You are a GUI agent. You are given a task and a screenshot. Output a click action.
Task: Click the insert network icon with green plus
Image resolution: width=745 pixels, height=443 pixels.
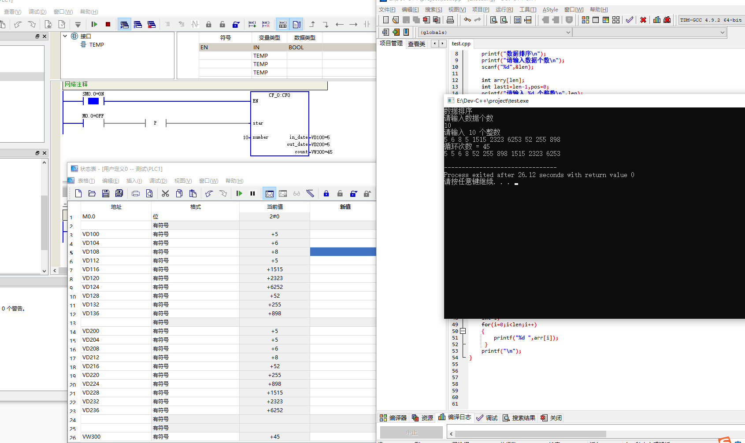click(x=252, y=24)
